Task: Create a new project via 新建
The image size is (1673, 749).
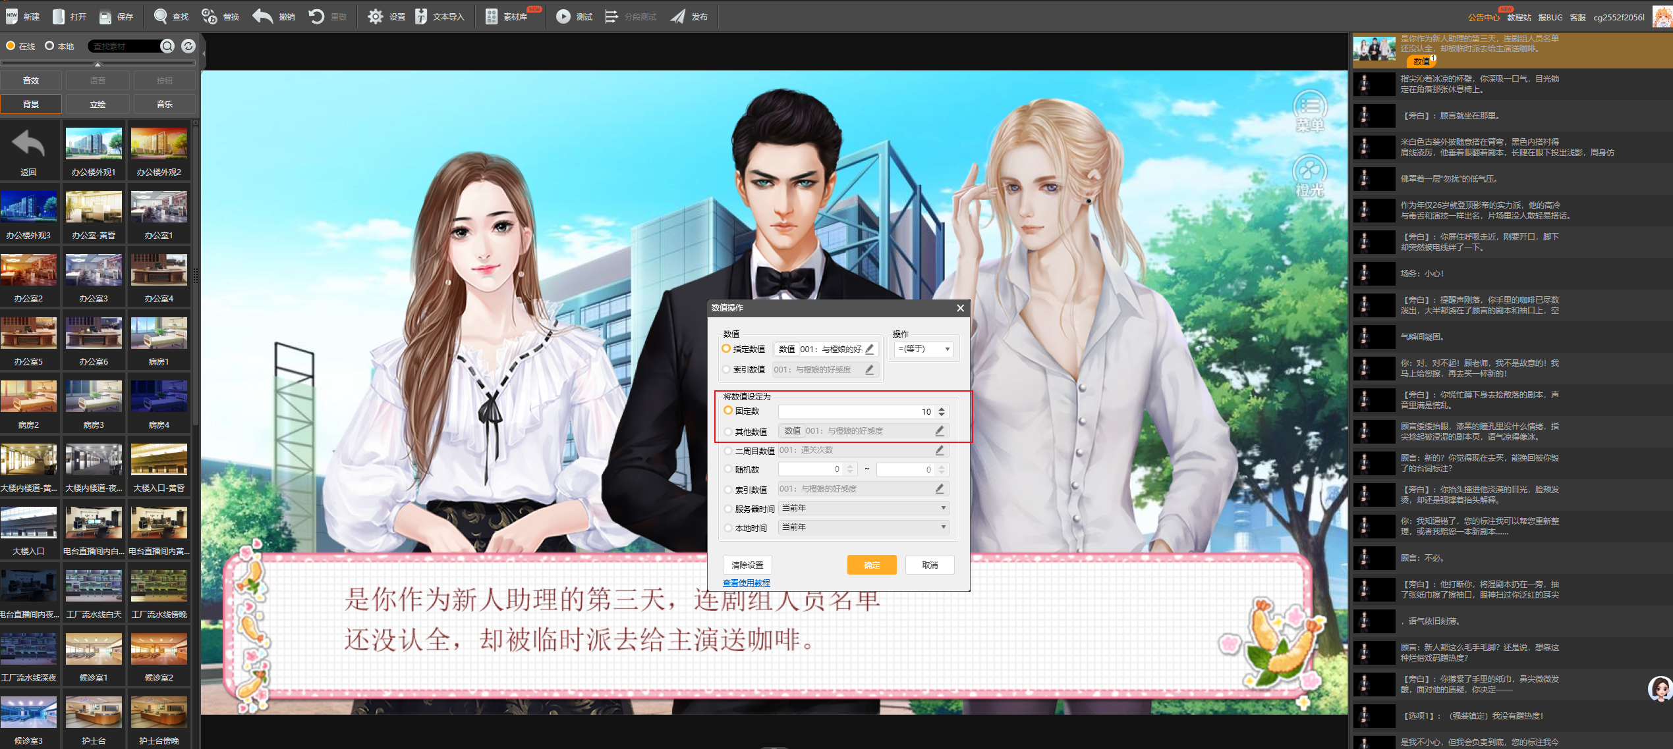Action: coord(23,16)
